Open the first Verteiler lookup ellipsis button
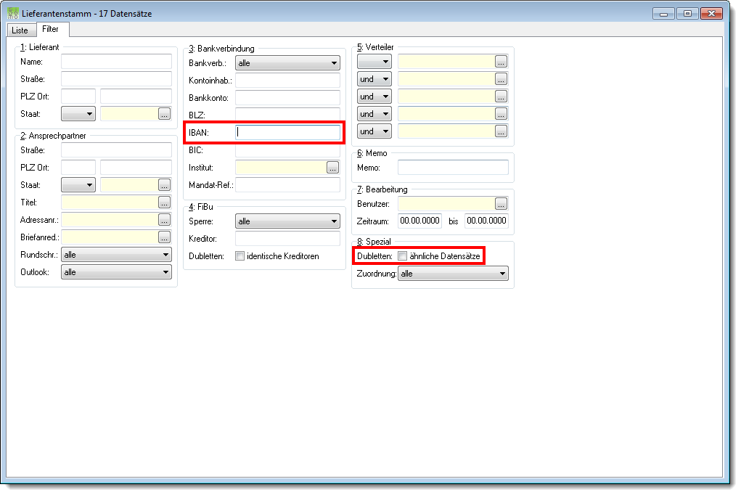741x495 pixels. (x=501, y=62)
